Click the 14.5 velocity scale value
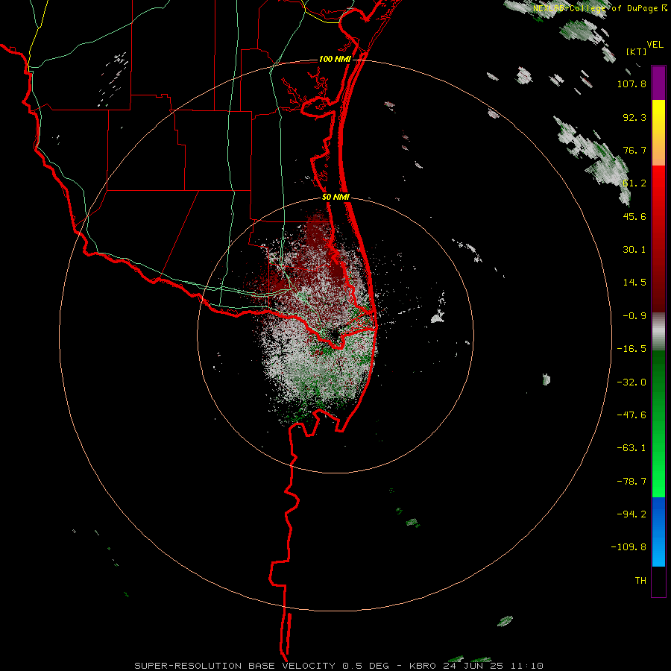Screen dimensions: 671x671 click(x=634, y=283)
